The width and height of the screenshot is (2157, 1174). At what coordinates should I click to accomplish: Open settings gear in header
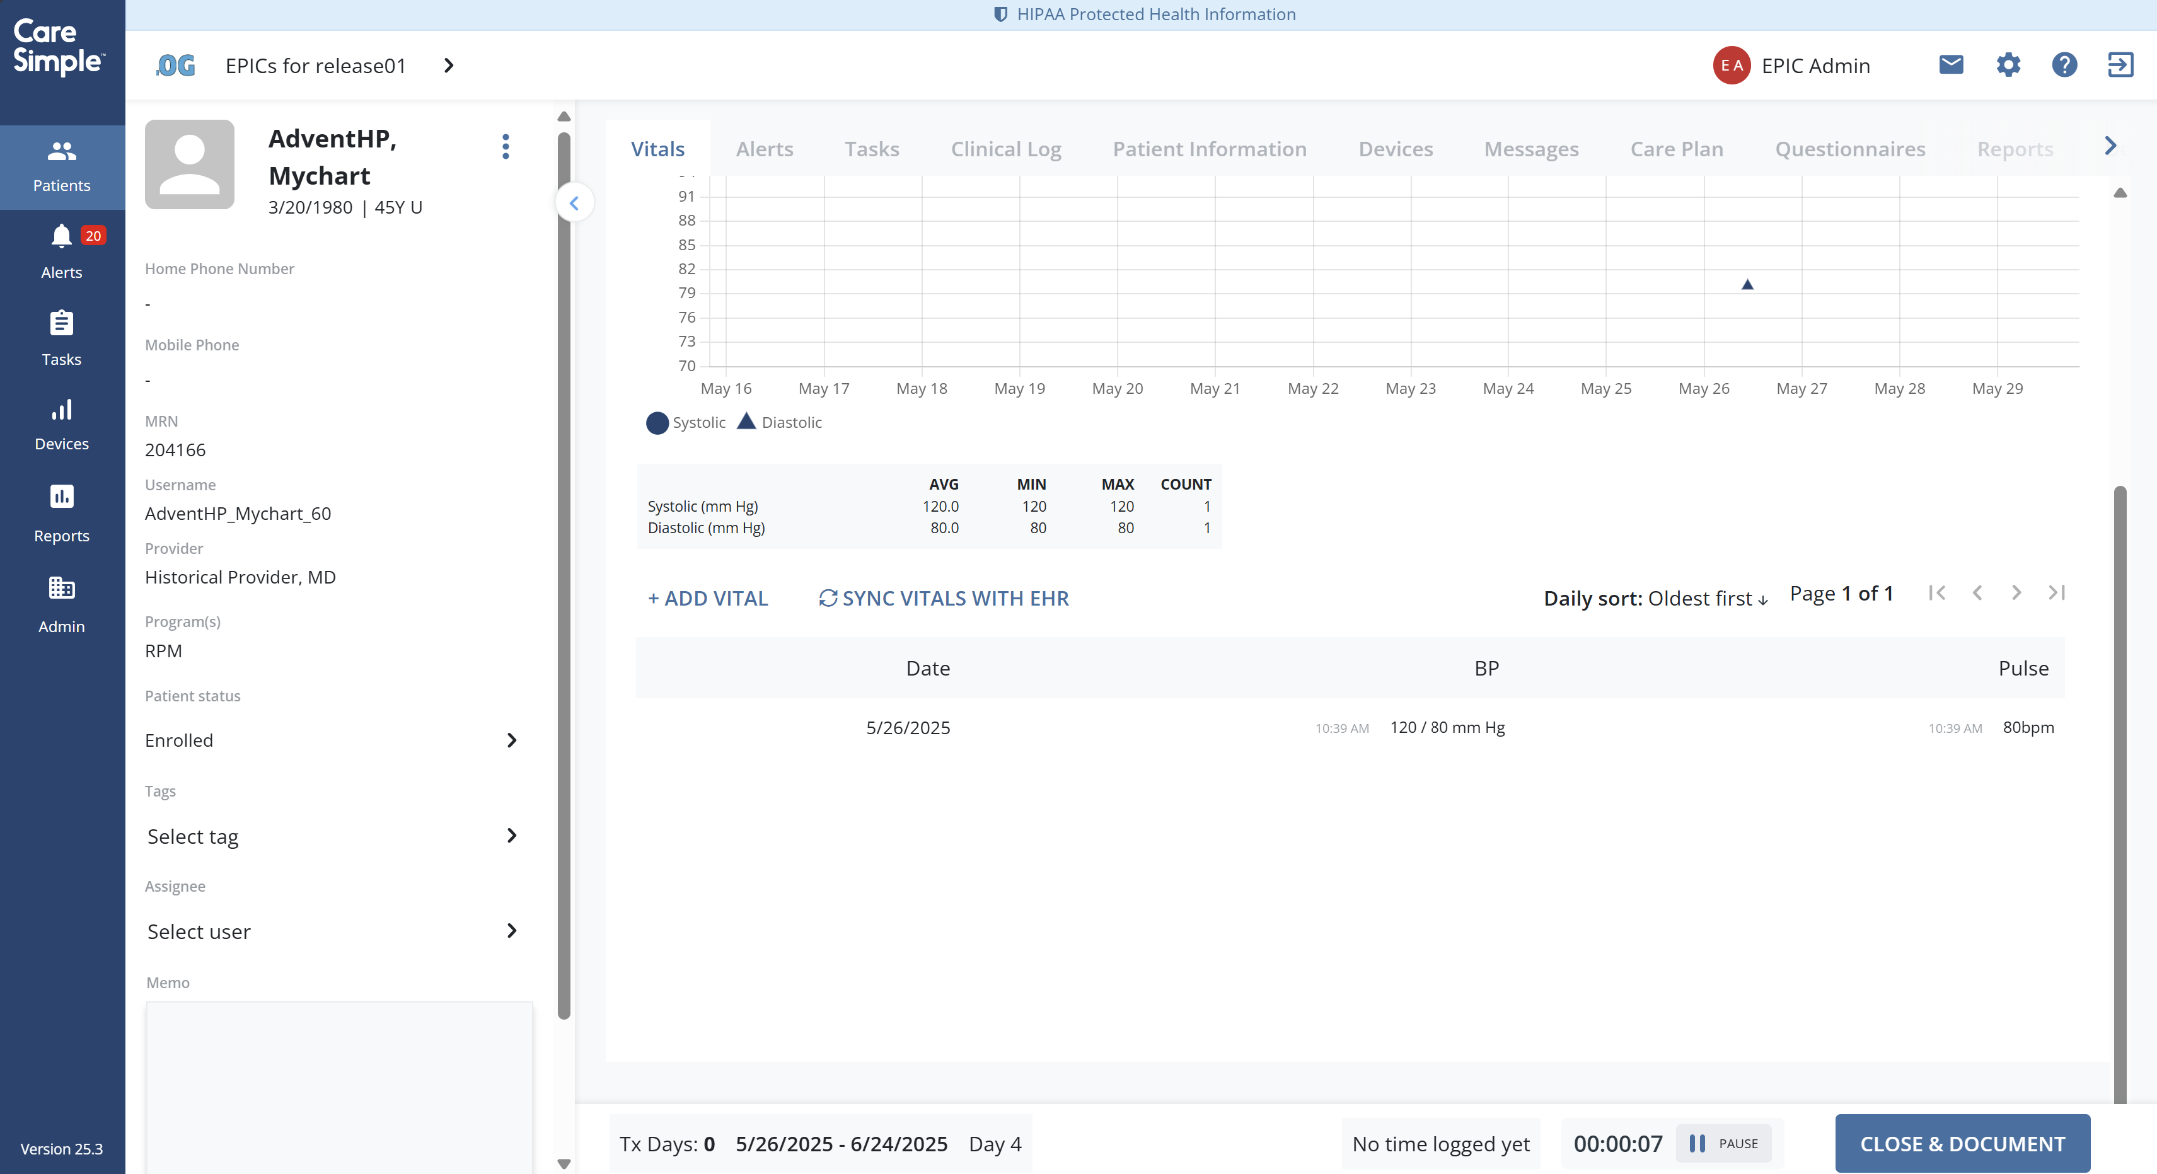click(2008, 64)
